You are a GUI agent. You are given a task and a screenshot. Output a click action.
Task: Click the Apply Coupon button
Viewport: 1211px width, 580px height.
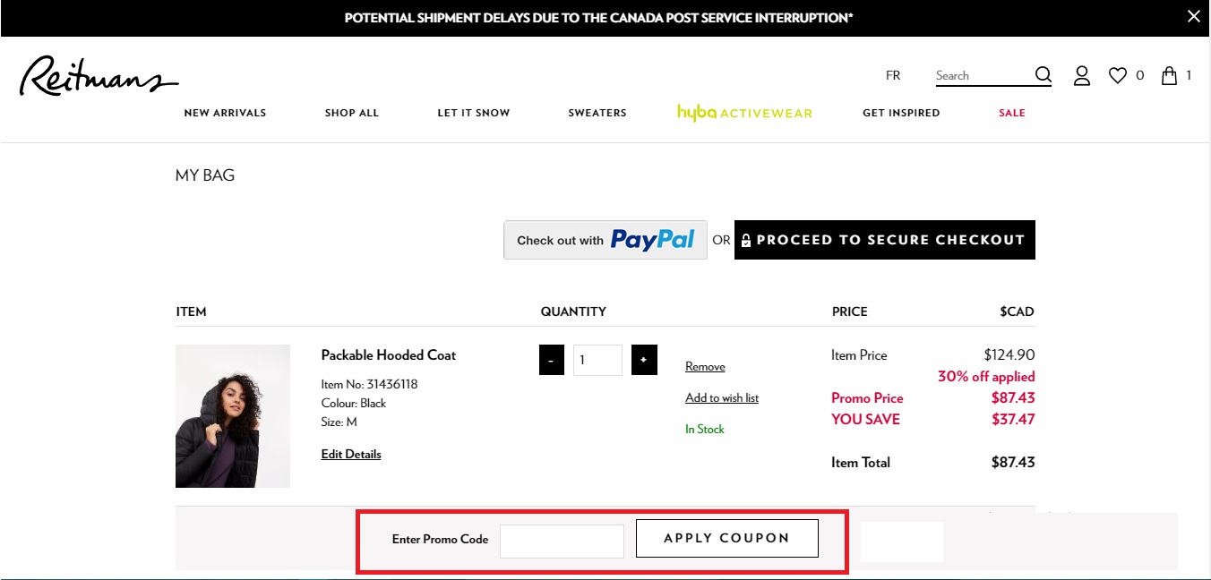(727, 538)
